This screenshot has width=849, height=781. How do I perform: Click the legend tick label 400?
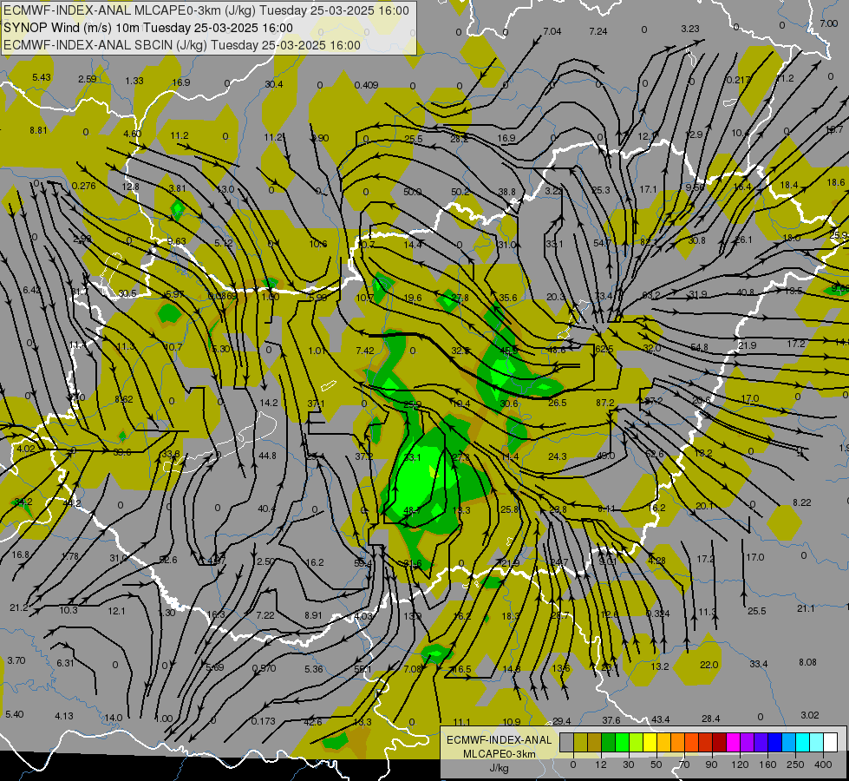(x=823, y=765)
